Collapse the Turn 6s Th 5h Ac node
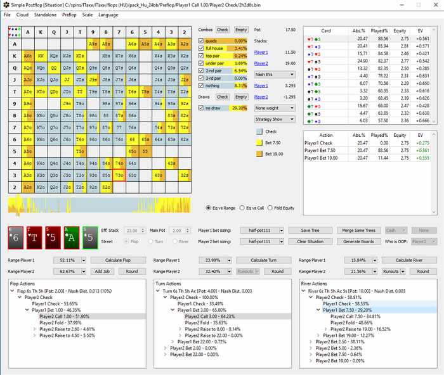This screenshot has width=444, height=375. pyautogui.click(x=158, y=291)
